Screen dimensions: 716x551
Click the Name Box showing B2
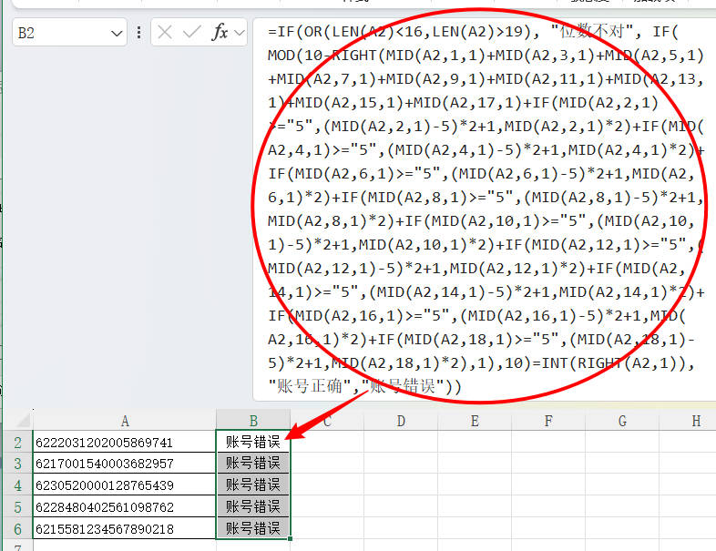coord(59,34)
